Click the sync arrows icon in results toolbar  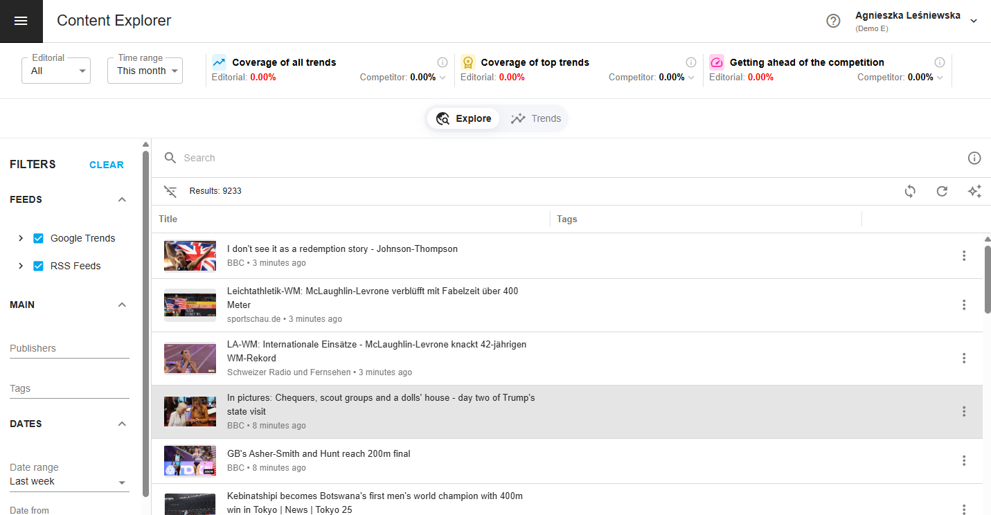click(x=910, y=192)
